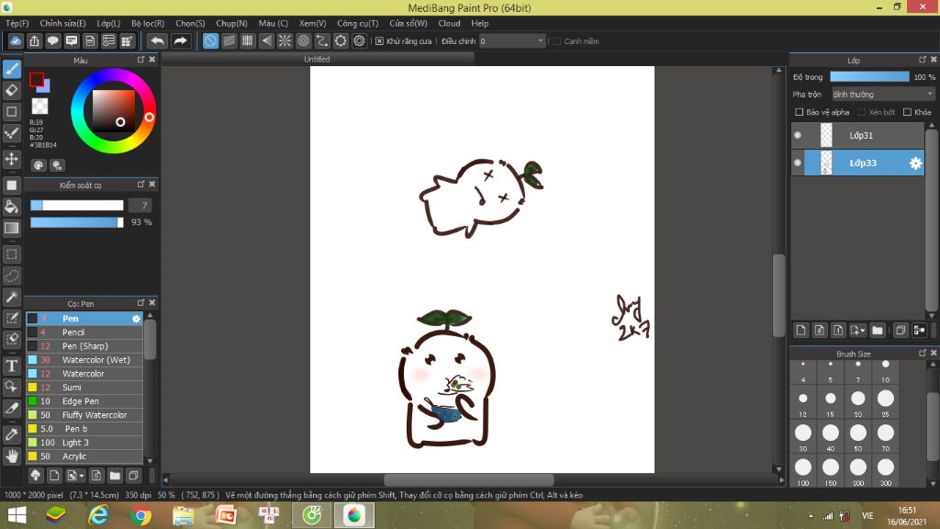Select the Magic Wand tool

(x=11, y=297)
